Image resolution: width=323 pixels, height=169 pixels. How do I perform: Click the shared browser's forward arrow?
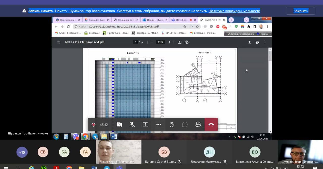62,27
